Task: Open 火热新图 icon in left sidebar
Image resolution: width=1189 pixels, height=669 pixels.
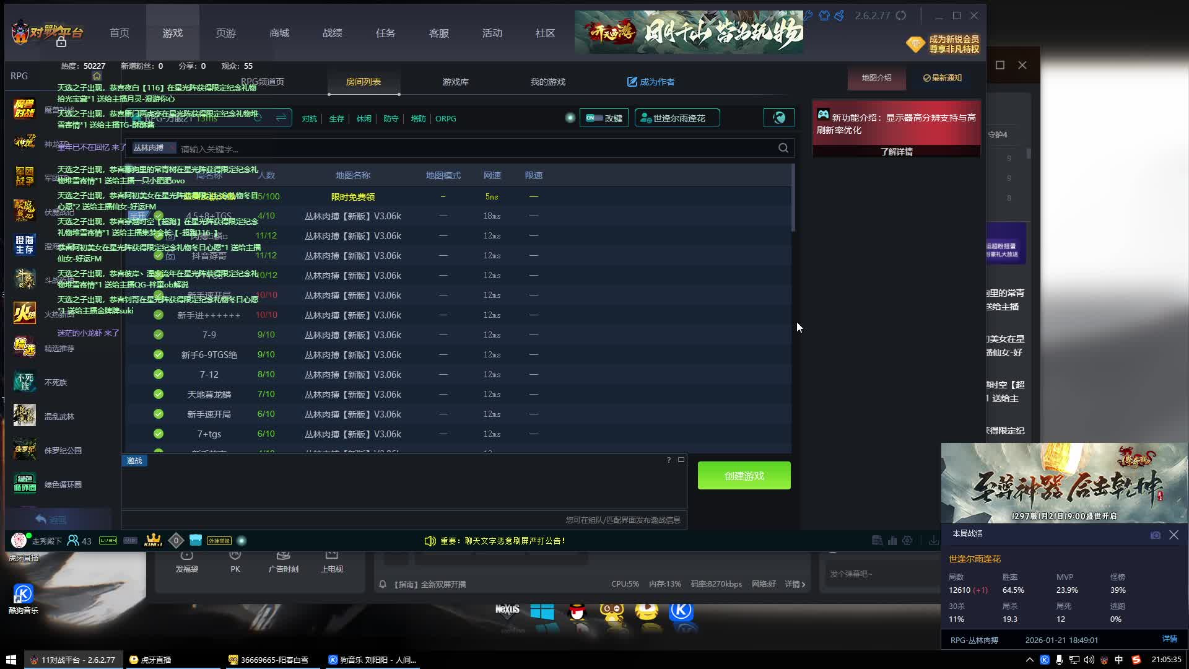Action: point(25,313)
